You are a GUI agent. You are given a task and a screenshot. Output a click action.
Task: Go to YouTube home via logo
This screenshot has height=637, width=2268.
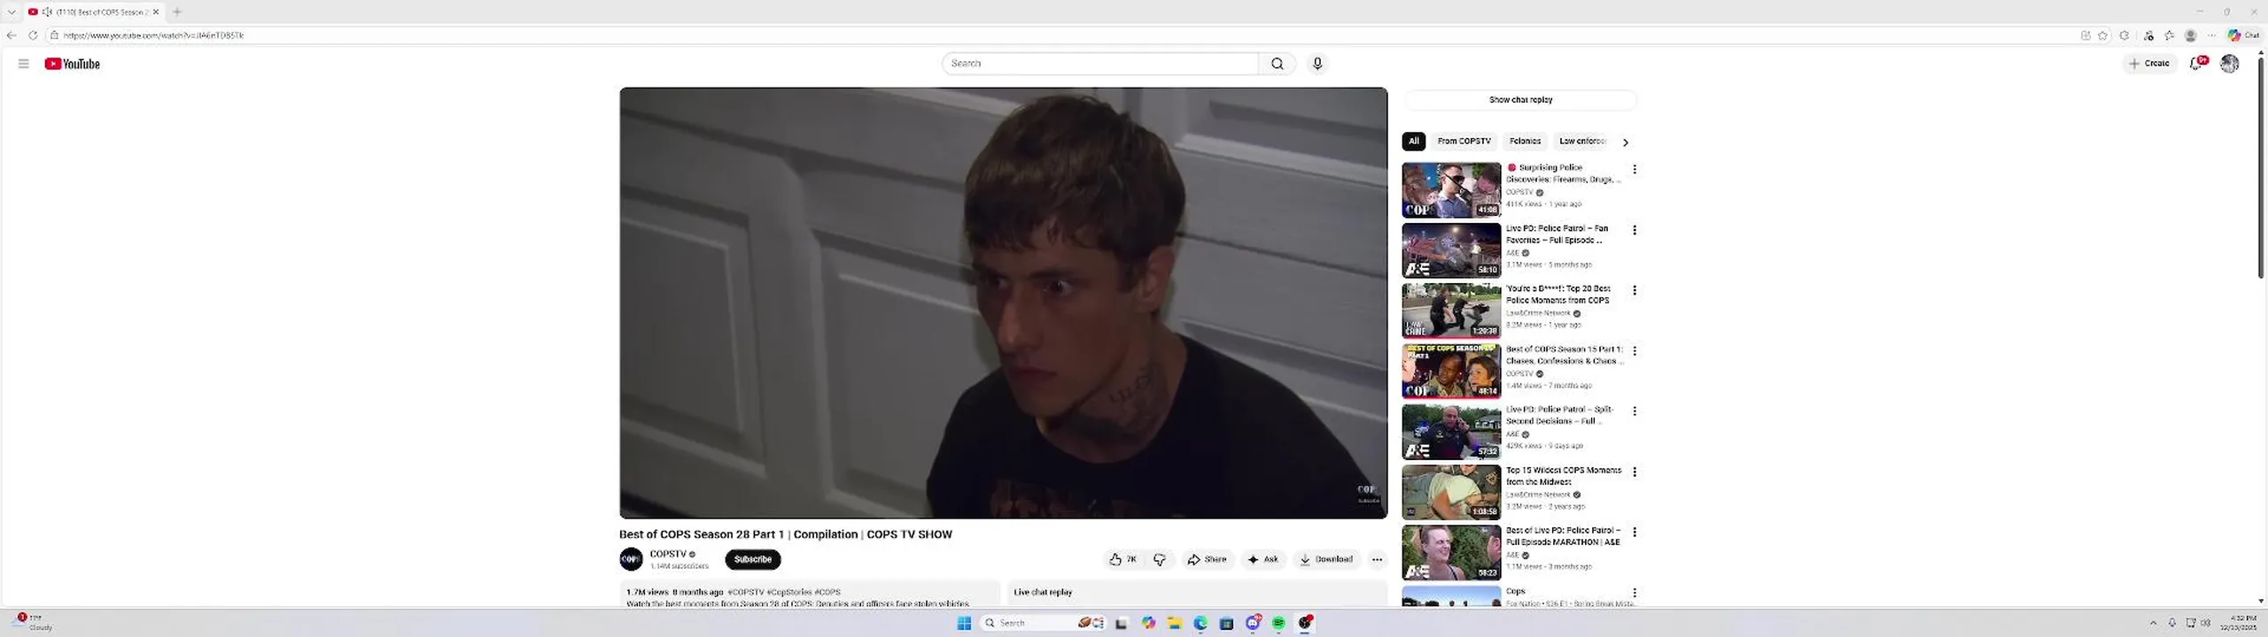pyautogui.click(x=72, y=64)
